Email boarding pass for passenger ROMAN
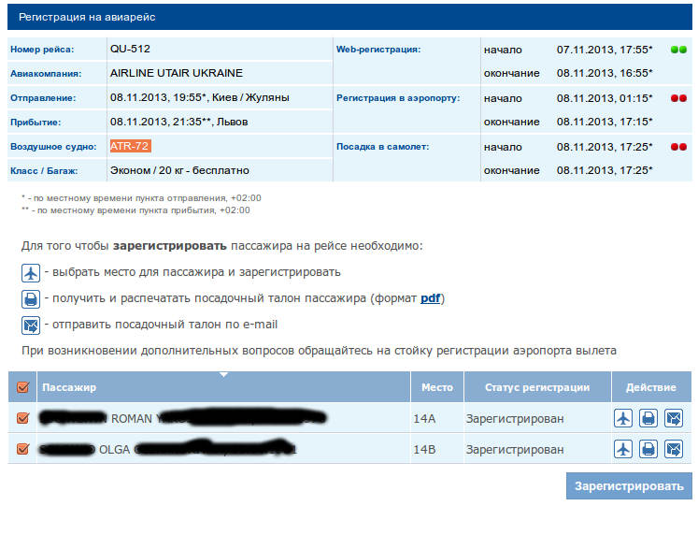The image size is (698, 535). [673, 418]
